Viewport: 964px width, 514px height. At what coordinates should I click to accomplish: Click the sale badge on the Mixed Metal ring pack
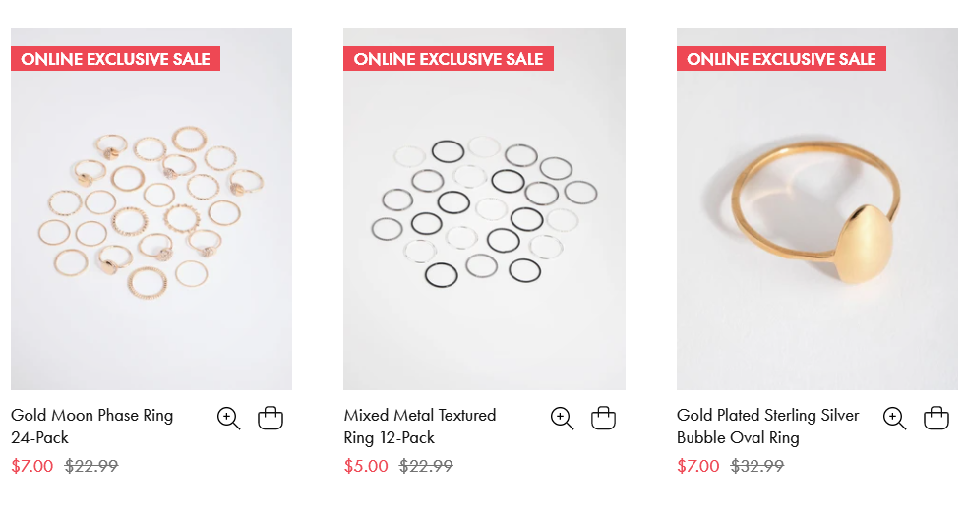click(x=449, y=59)
